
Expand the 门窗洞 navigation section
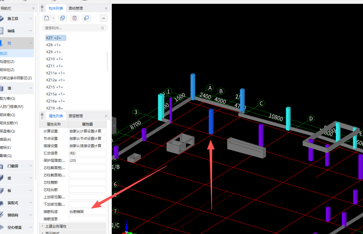point(31,166)
